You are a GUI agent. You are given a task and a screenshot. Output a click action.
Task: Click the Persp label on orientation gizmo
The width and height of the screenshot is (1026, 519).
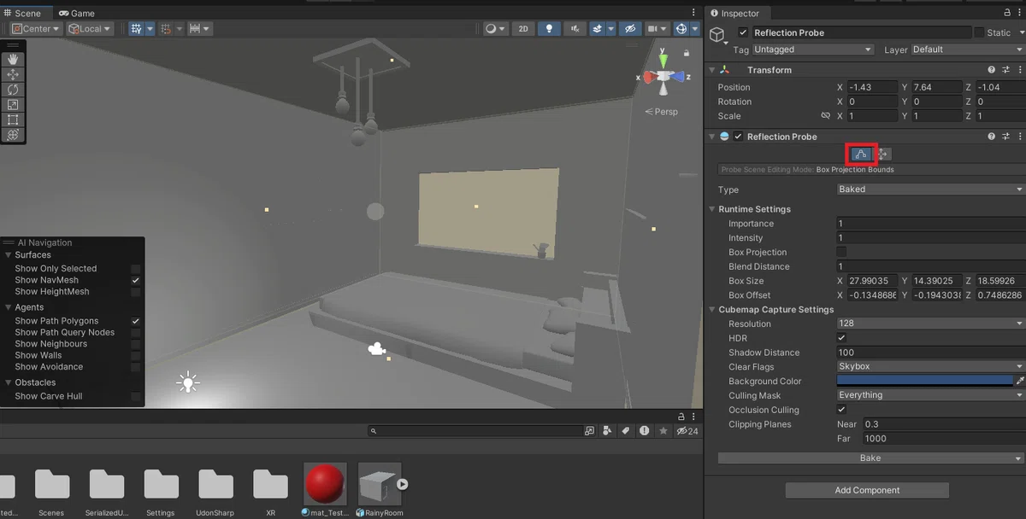point(661,112)
